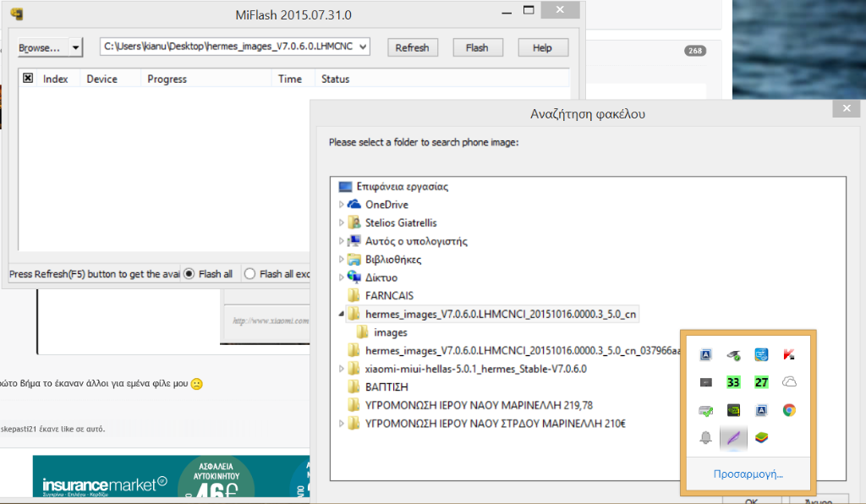Click the purple feather tray icon
866x504 pixels.
click(732, 438)
